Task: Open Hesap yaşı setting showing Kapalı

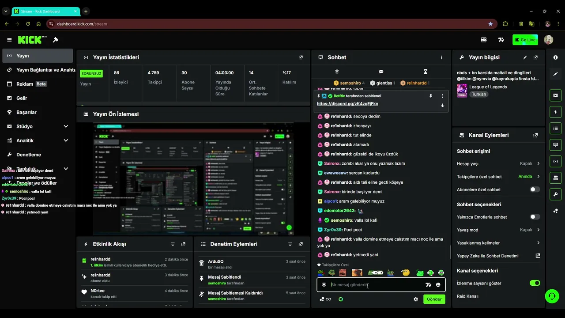Action: 498,163
